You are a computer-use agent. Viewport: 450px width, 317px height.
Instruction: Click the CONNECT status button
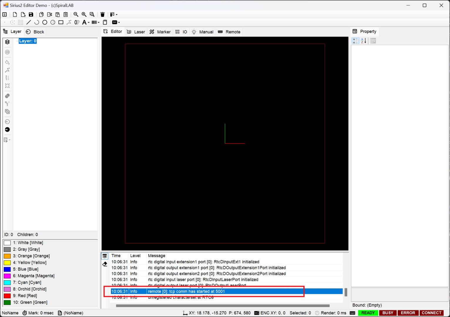tap(431, 313)
